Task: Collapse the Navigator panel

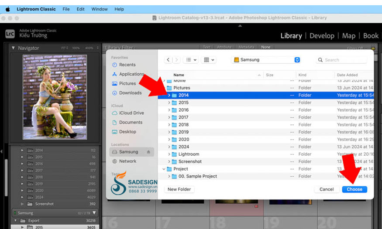Action: (x=13, y=48)
